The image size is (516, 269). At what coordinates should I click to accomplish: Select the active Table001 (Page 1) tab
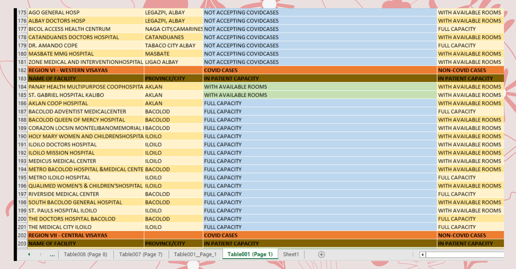click(250, 254)
